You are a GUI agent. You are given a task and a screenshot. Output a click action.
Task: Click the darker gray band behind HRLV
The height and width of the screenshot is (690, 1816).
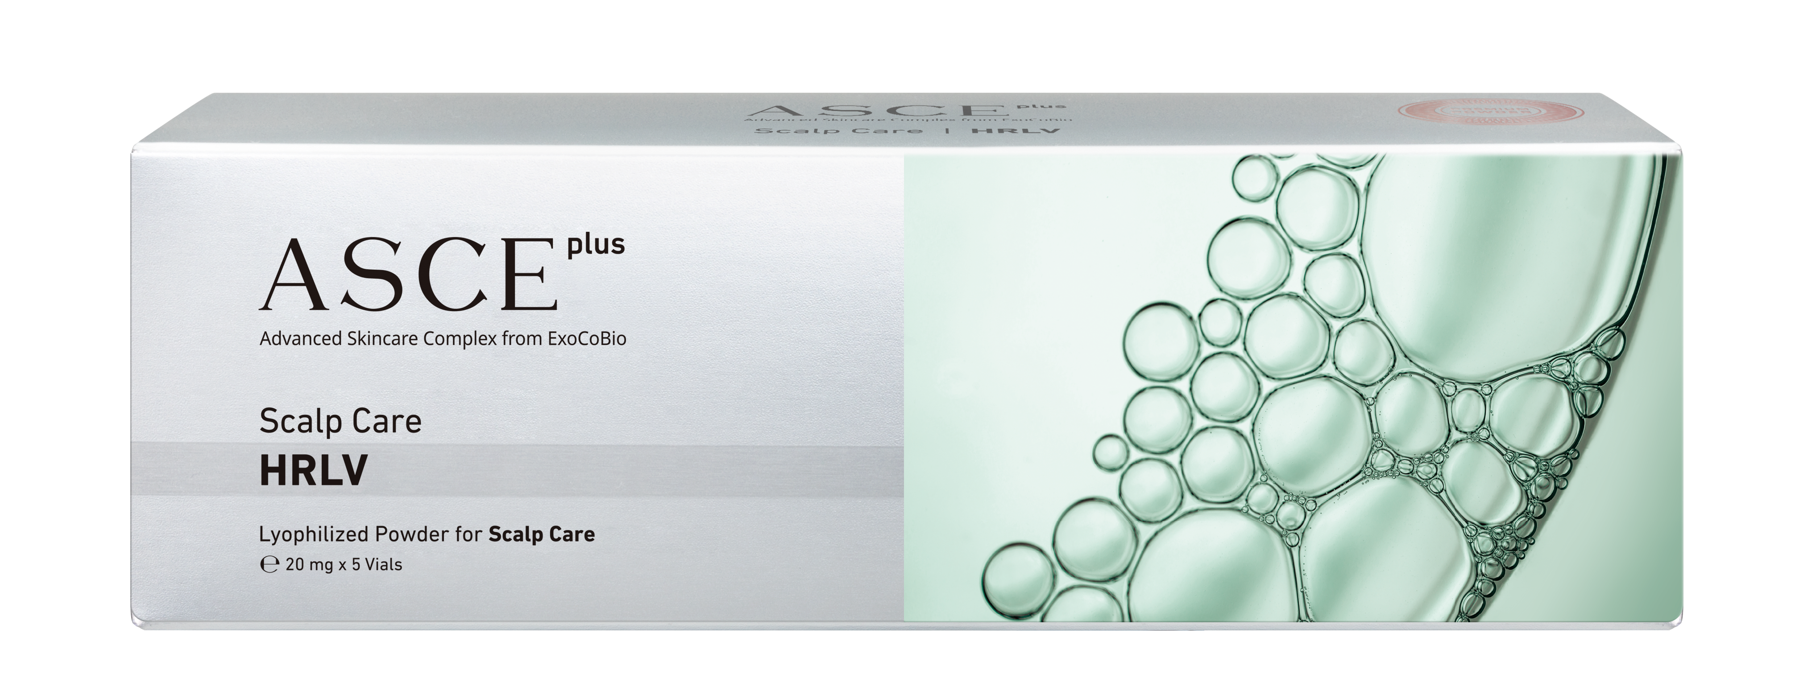634,470
